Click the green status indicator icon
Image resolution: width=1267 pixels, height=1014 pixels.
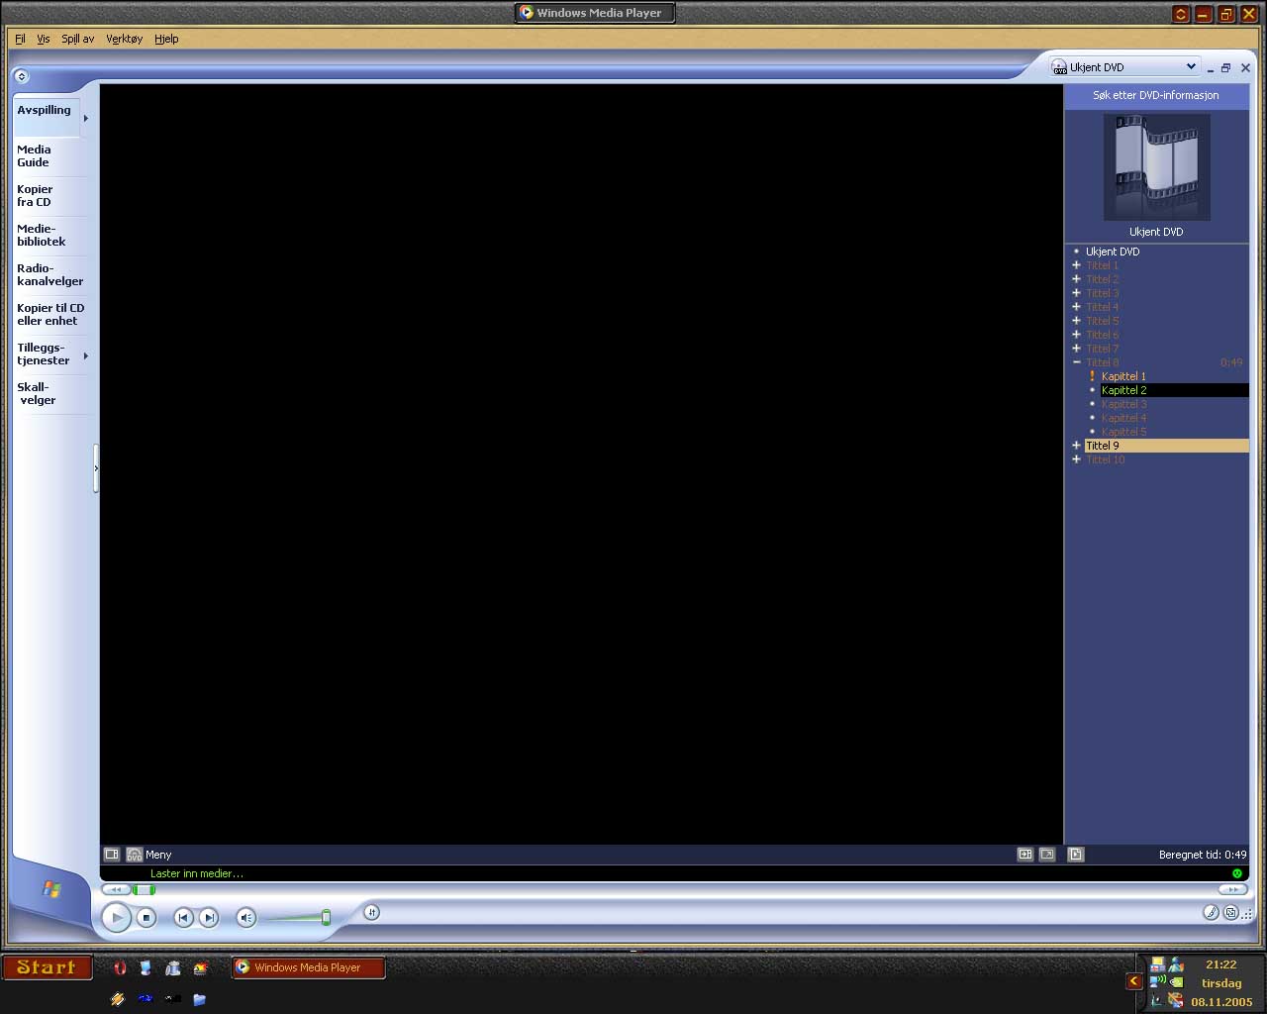(x=1237, y=873)
